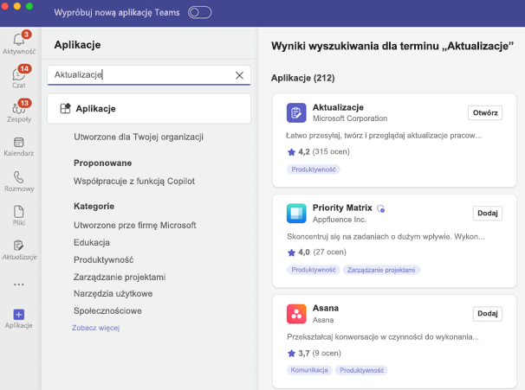525x390 pixels.
Task: Click Zarządzanie projektami tag on Priority Matrix
Action: (x=381, y=270)
